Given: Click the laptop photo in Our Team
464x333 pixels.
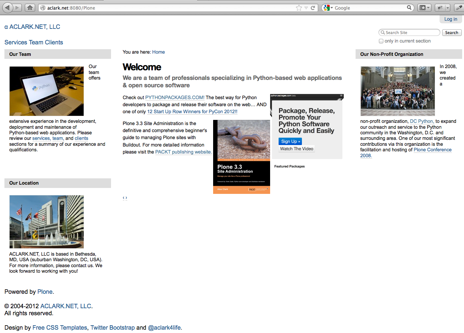Looking at the screenshot, I should point(47,91).
